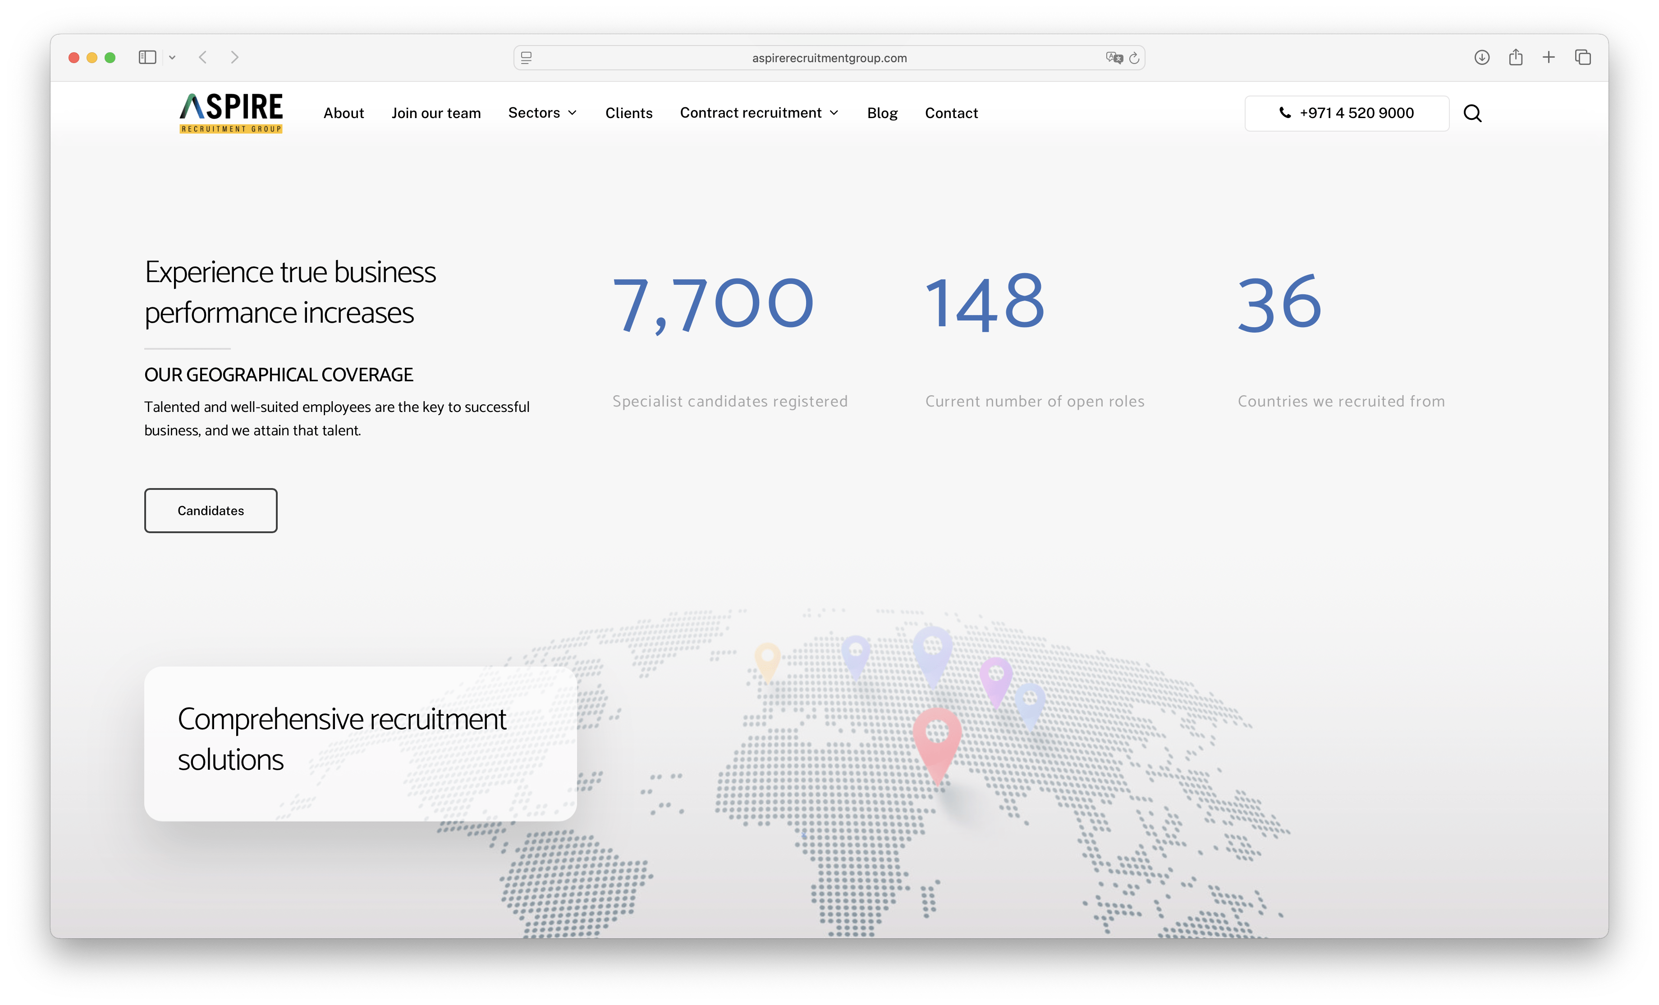This screenshot has width=1659, height=1005.
Task: Click the large red map pin
Action: (936, 740)
